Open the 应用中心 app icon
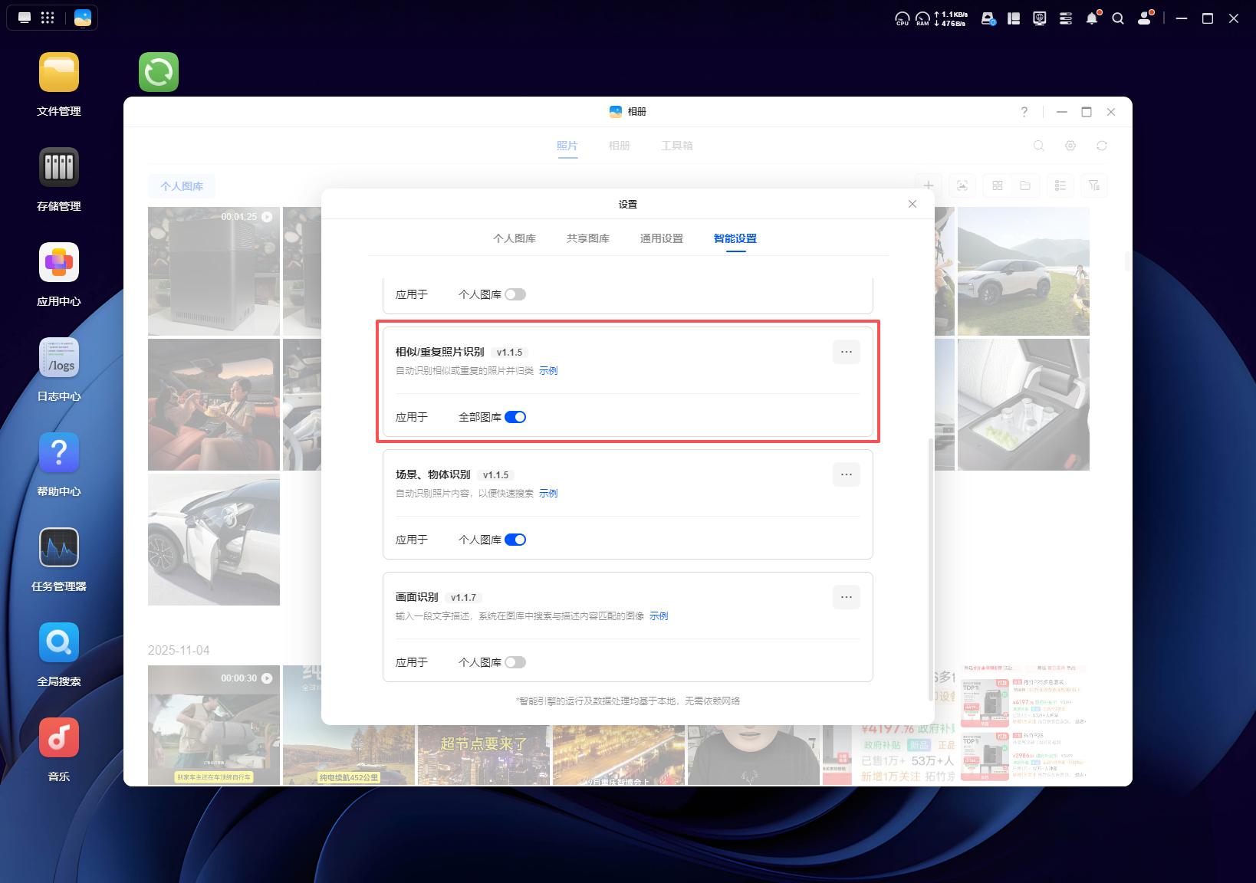 coord(59,262)
